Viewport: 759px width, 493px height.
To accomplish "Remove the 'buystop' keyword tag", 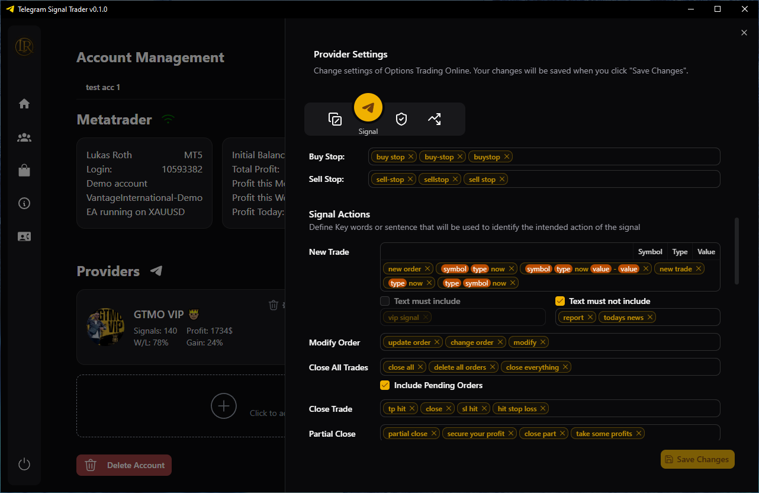I will [507, 157].
